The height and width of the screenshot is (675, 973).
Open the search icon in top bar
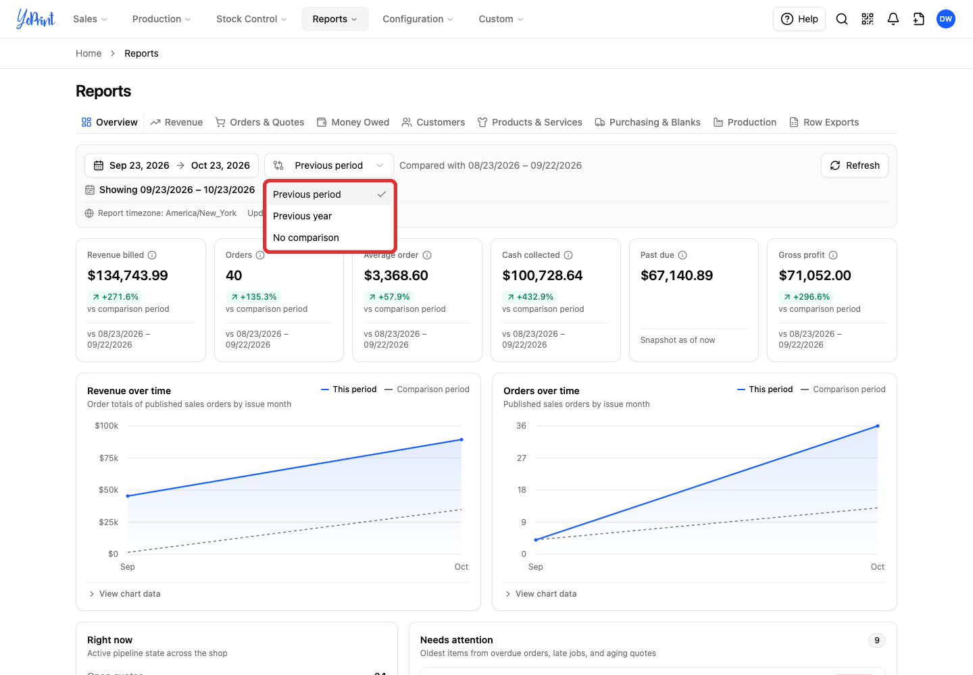point(842,19)
